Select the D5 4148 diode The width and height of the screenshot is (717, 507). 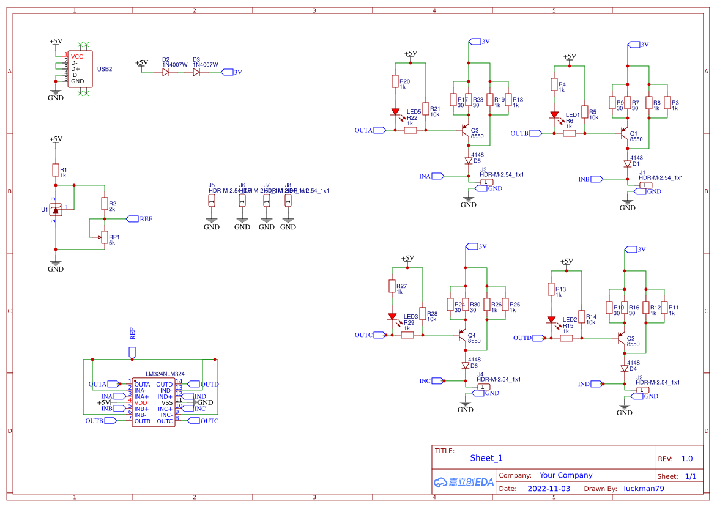pyautogui.click(x=469, y=161)
